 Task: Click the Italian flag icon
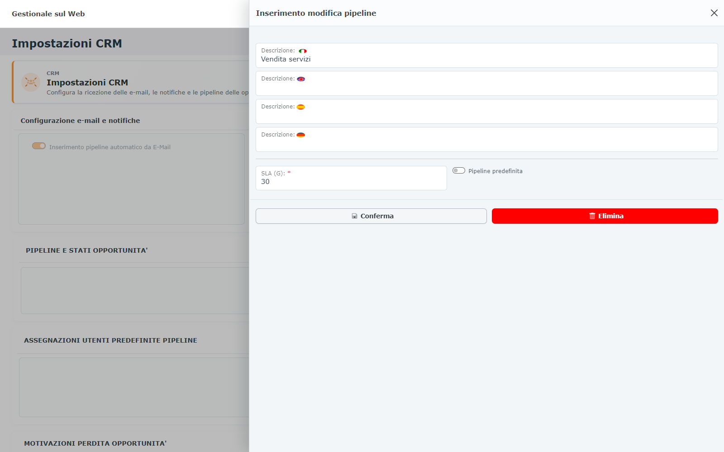pyautogui.click(x=303, y=51)
